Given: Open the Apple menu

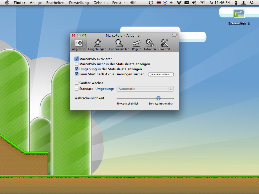Looking at the screenshot, I should pos(7,3).
